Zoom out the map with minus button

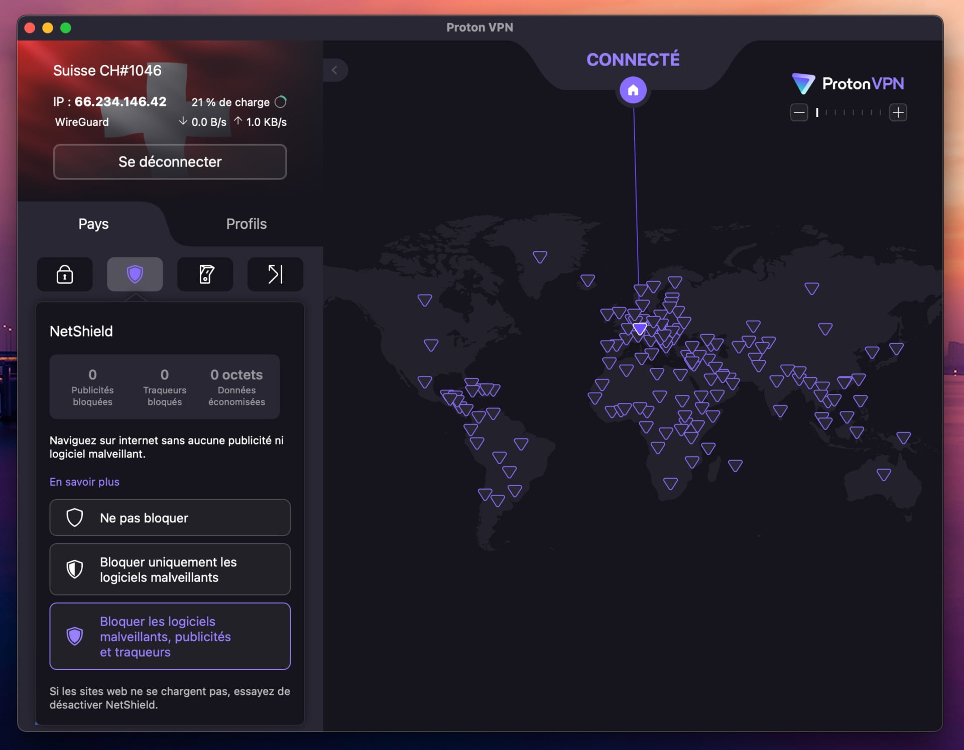click(x=799, y=112)
